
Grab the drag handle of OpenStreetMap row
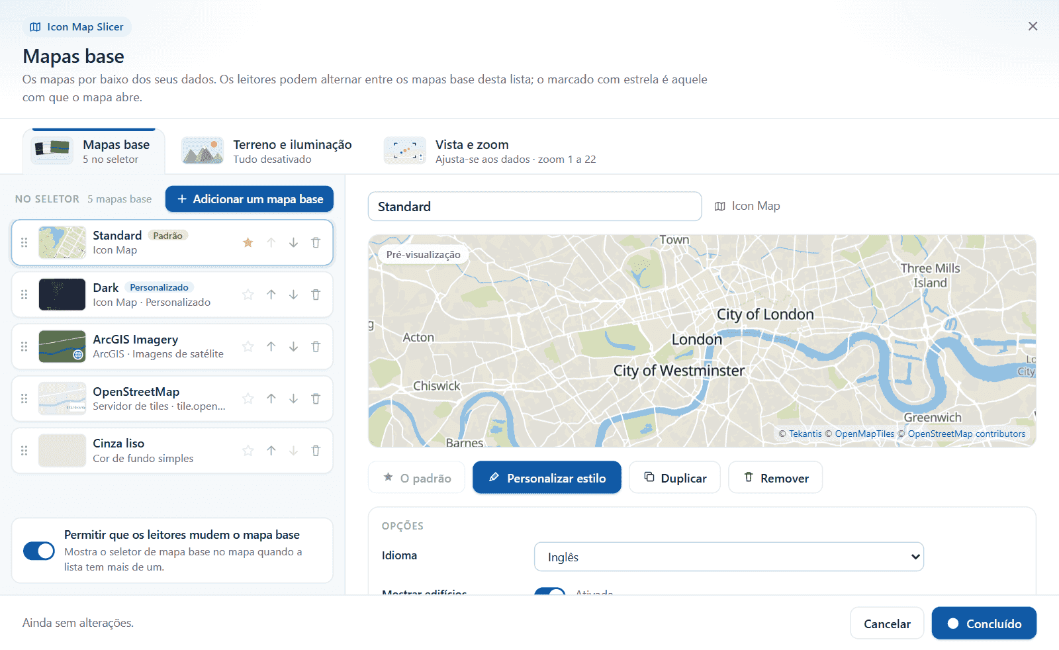coord(24,398)
